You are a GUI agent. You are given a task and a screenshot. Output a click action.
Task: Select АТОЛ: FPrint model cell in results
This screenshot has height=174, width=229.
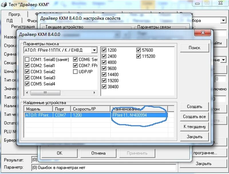coord(39,115)
